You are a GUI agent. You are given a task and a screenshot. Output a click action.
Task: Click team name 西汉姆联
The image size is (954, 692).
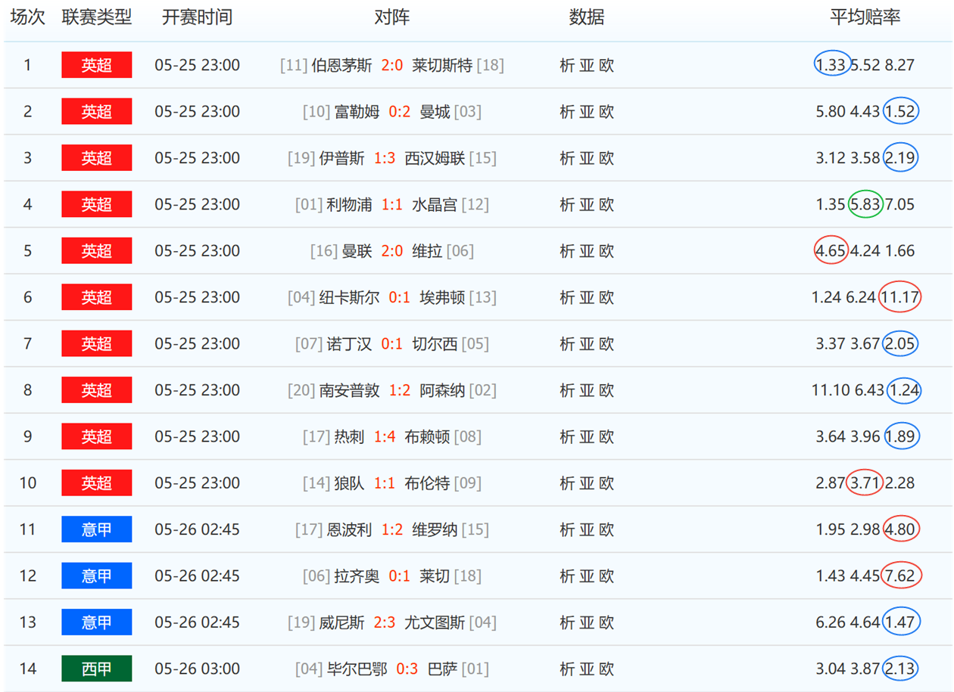click(435, 158)
